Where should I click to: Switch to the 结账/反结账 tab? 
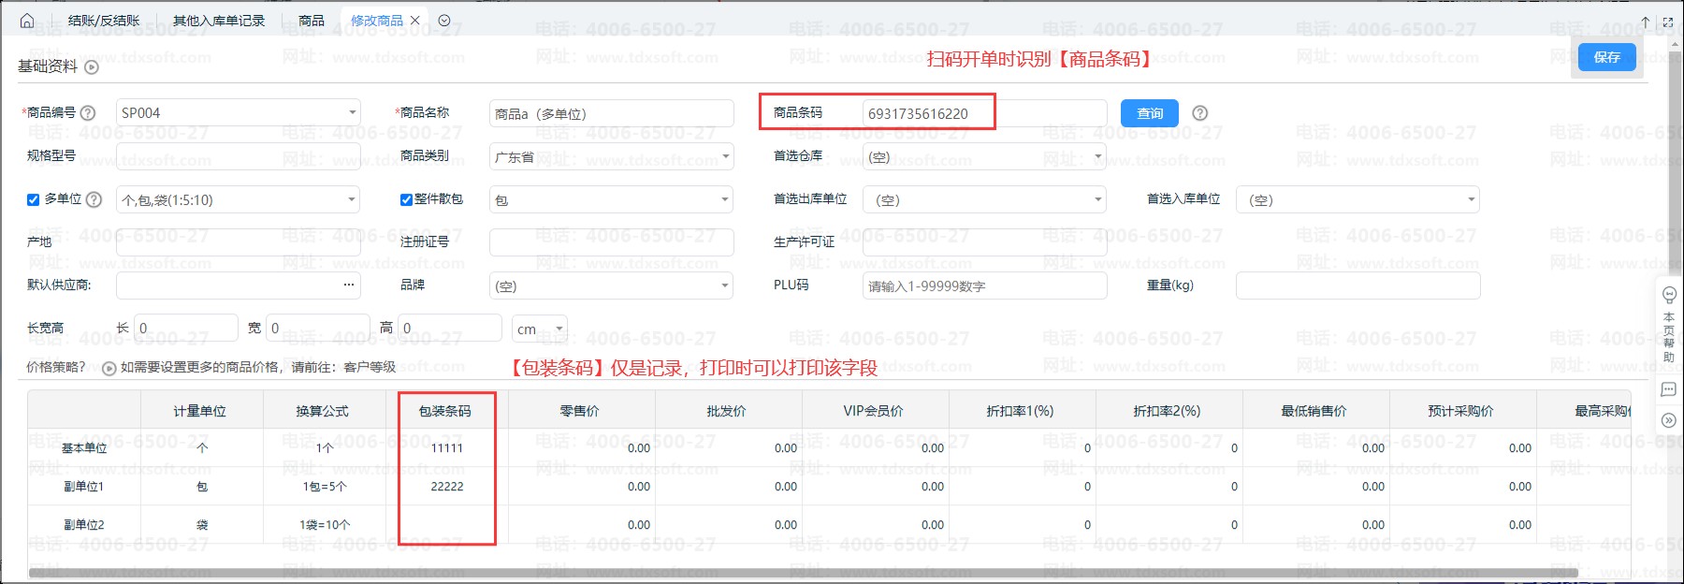[104, 21]
